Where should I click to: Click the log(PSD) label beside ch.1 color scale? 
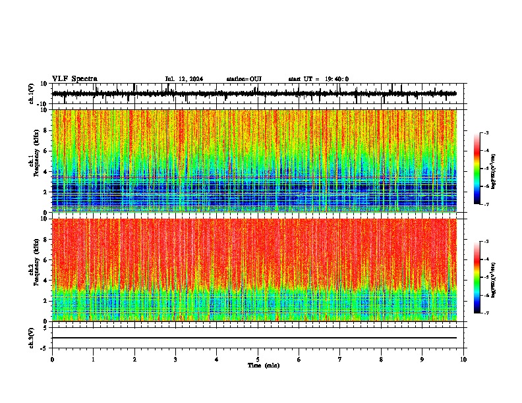click(494, 172)
